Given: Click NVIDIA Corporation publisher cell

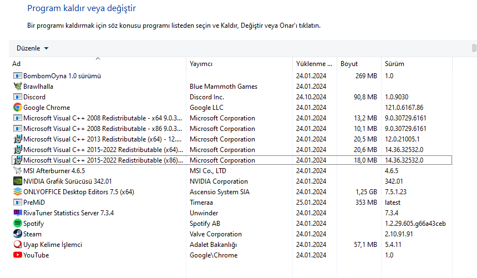Looking at the screenshot, I should 219,181.
